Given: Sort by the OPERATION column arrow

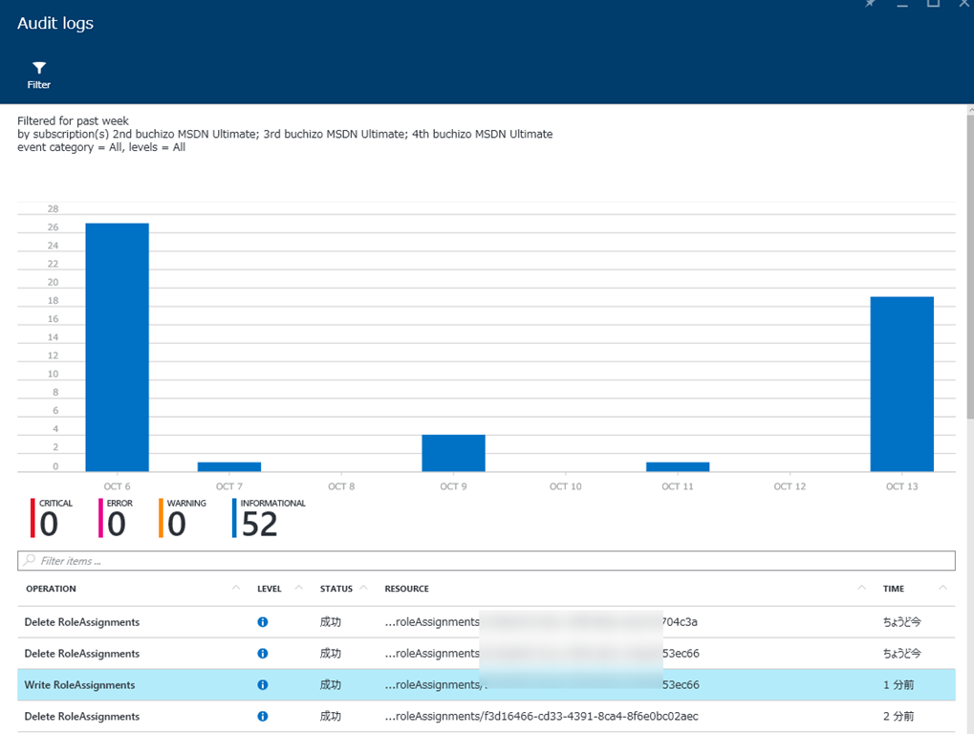Looking at the screenshot, I should (x=236, y=588).
